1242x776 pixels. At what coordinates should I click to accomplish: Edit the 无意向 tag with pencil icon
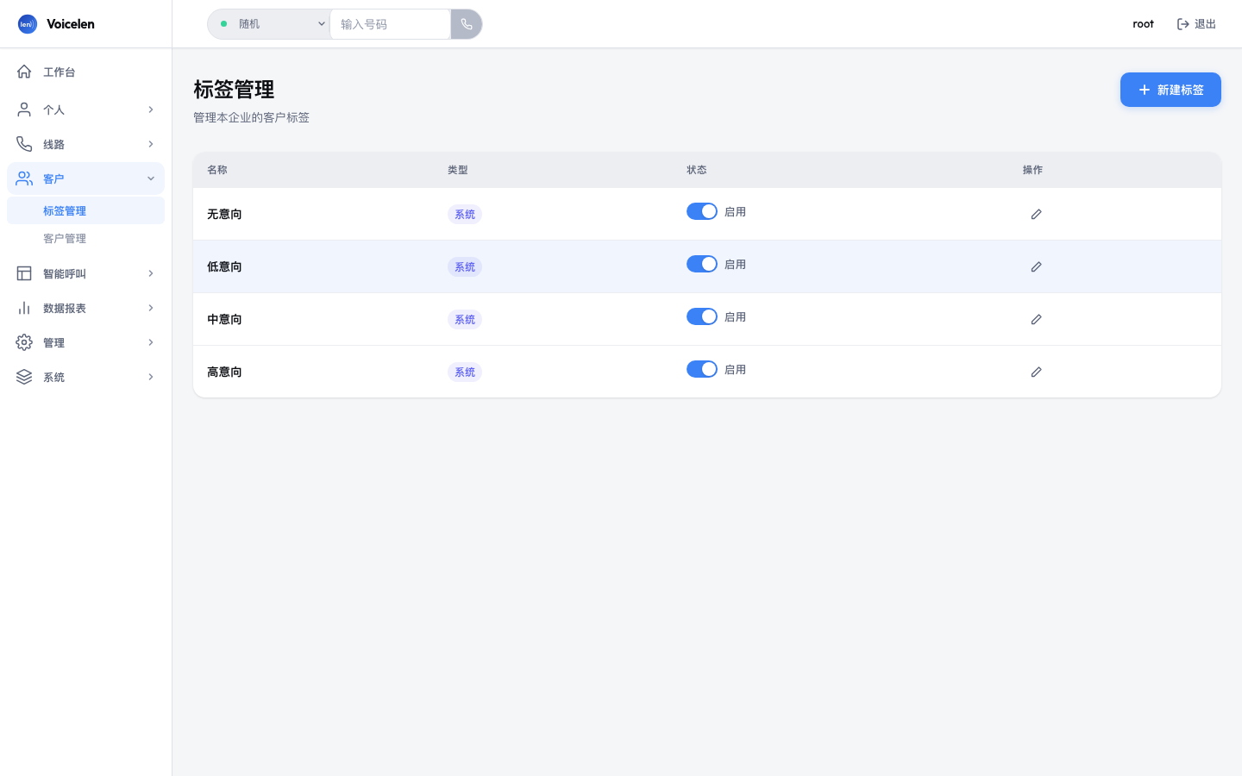pos(1036,214)
